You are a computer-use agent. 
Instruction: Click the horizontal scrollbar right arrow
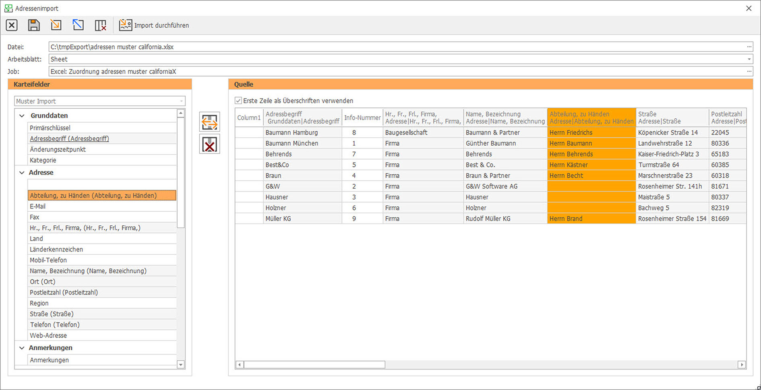click(741, 365)
